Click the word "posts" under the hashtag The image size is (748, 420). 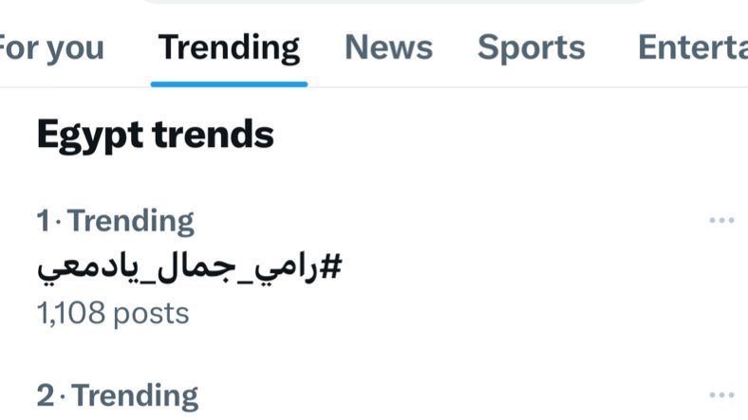coord(151,314)
